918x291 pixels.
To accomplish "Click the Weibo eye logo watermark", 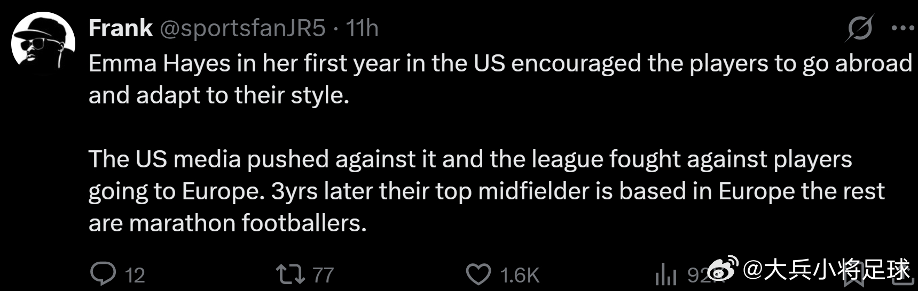I will (x=723, y=268).
